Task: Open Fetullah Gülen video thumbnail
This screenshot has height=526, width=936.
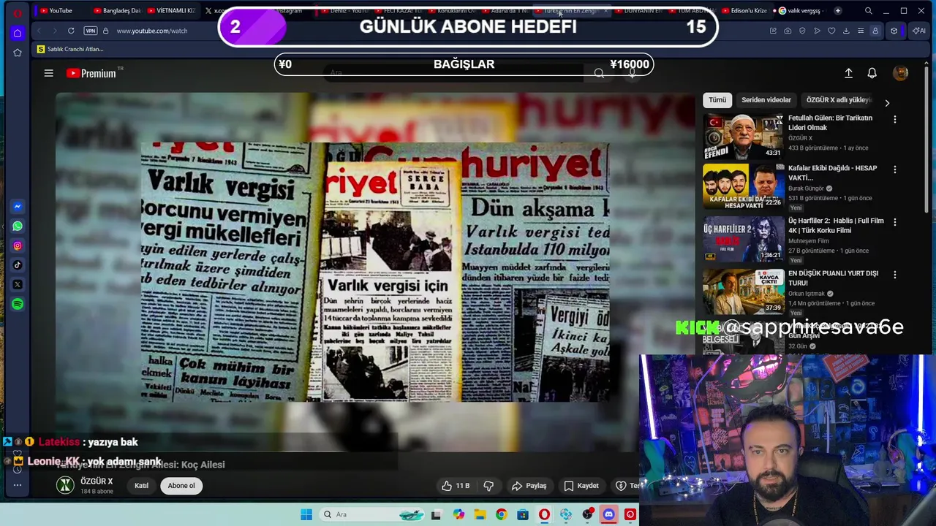Action: coord(743,136)
